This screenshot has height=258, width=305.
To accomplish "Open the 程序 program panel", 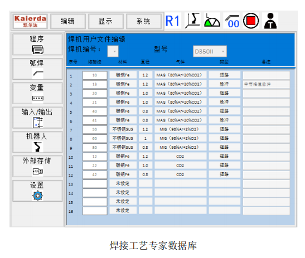I will pos(37,45).
